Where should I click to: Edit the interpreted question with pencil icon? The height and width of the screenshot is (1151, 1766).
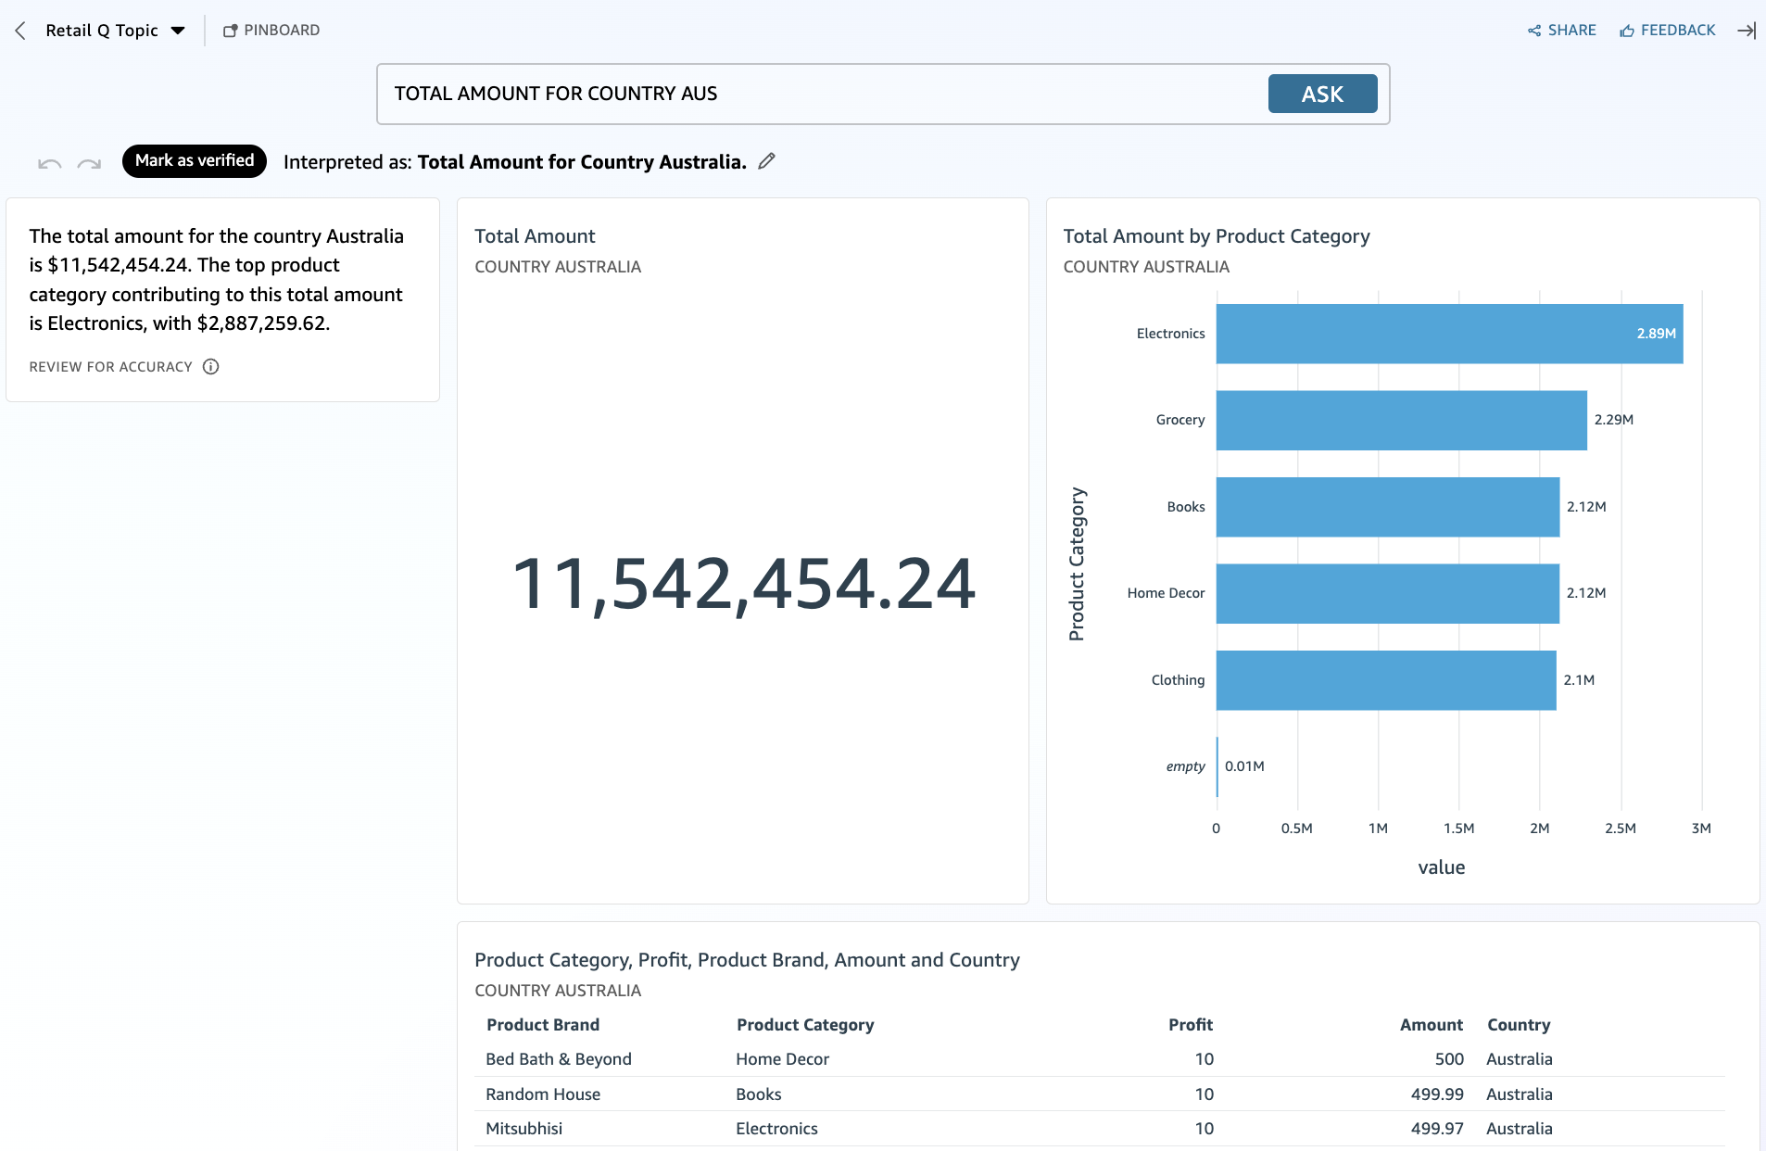(766, 161)
